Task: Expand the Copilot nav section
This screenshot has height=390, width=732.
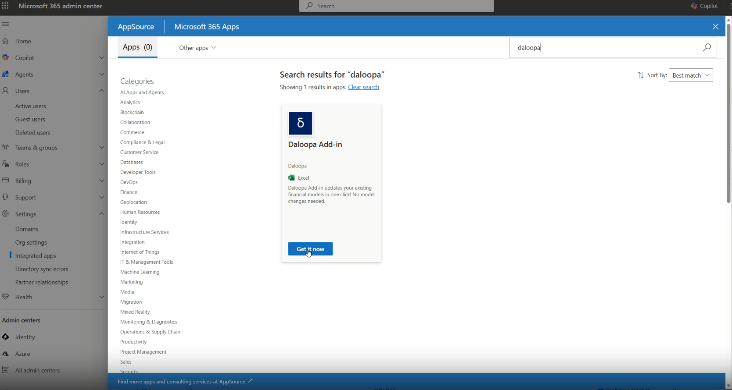Action: point(102,57)
